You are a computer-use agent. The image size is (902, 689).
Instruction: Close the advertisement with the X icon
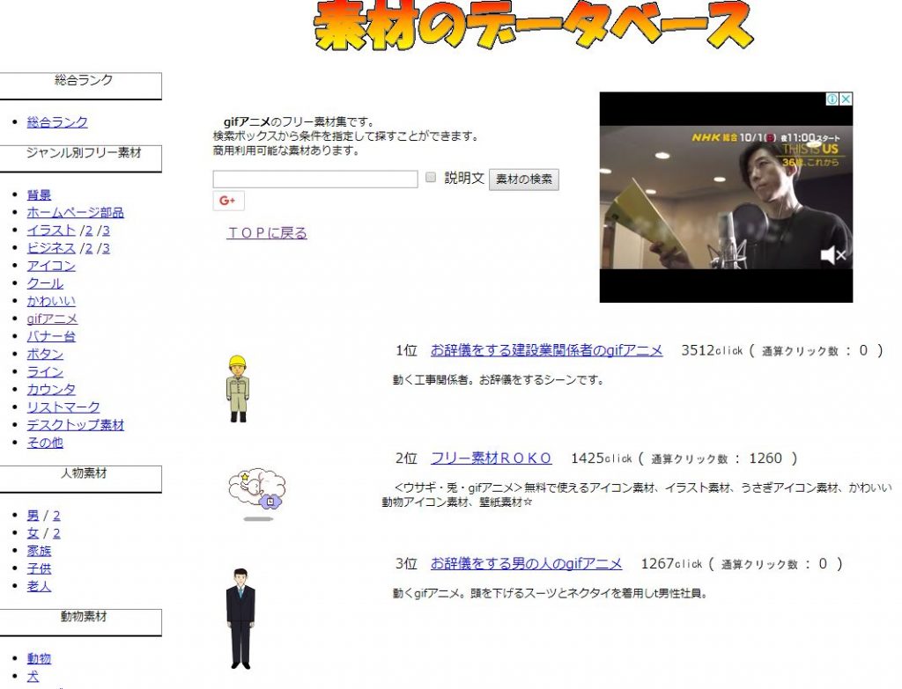(x=846, y=99)
